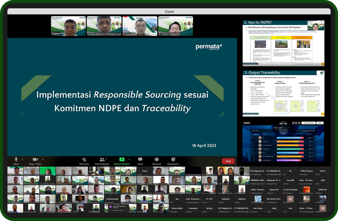Viewport: 338px width, 221px height.
Task: Select Jansen Laigusten's video thumbnail
Action: point(176,26)
